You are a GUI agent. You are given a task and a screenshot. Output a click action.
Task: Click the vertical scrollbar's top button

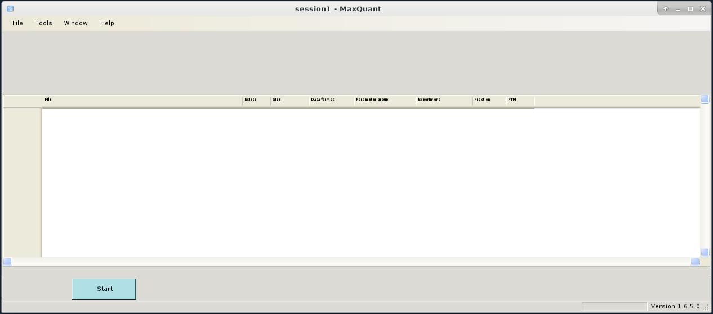(705, 99)
